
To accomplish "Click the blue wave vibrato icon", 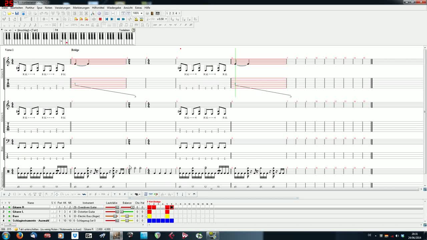I will tap(84, 194).
